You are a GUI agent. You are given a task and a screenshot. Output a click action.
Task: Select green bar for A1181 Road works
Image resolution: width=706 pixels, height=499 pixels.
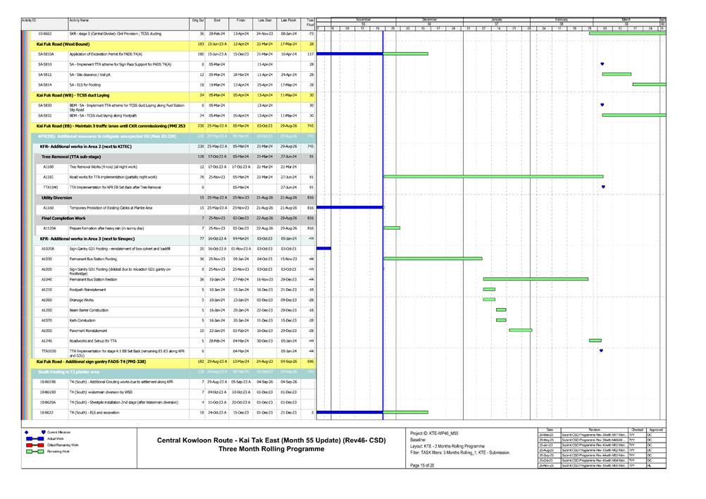(492, 176)
